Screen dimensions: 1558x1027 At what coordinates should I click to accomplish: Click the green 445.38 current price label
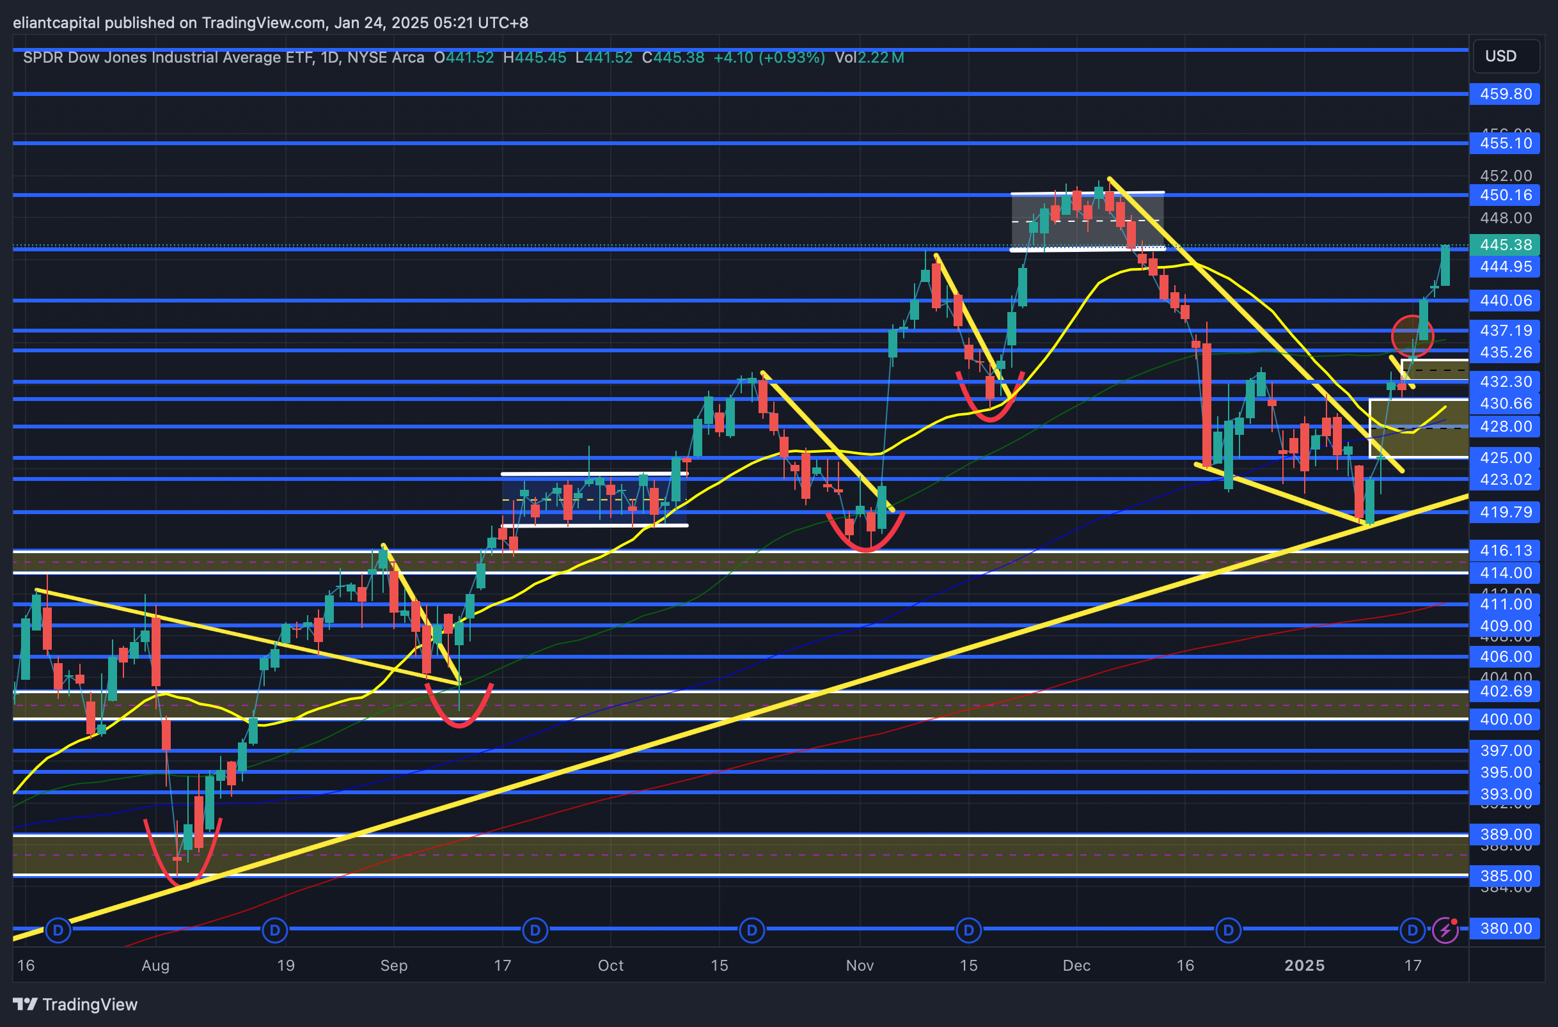point(1506,244)
